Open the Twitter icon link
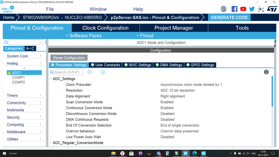Image resolution: width=279 pixels, height=157 pixels. click(252, 9)
